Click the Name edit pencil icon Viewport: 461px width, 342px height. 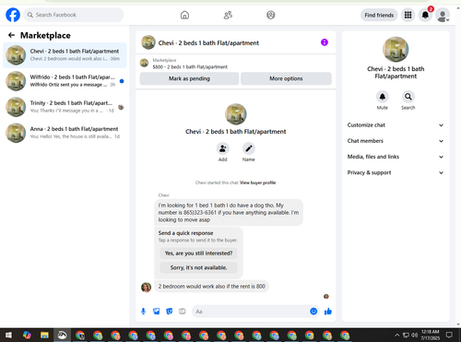(x=249, y=148)
